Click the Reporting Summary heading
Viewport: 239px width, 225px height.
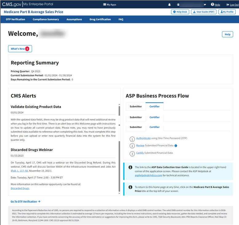click(x=35, y=63)
